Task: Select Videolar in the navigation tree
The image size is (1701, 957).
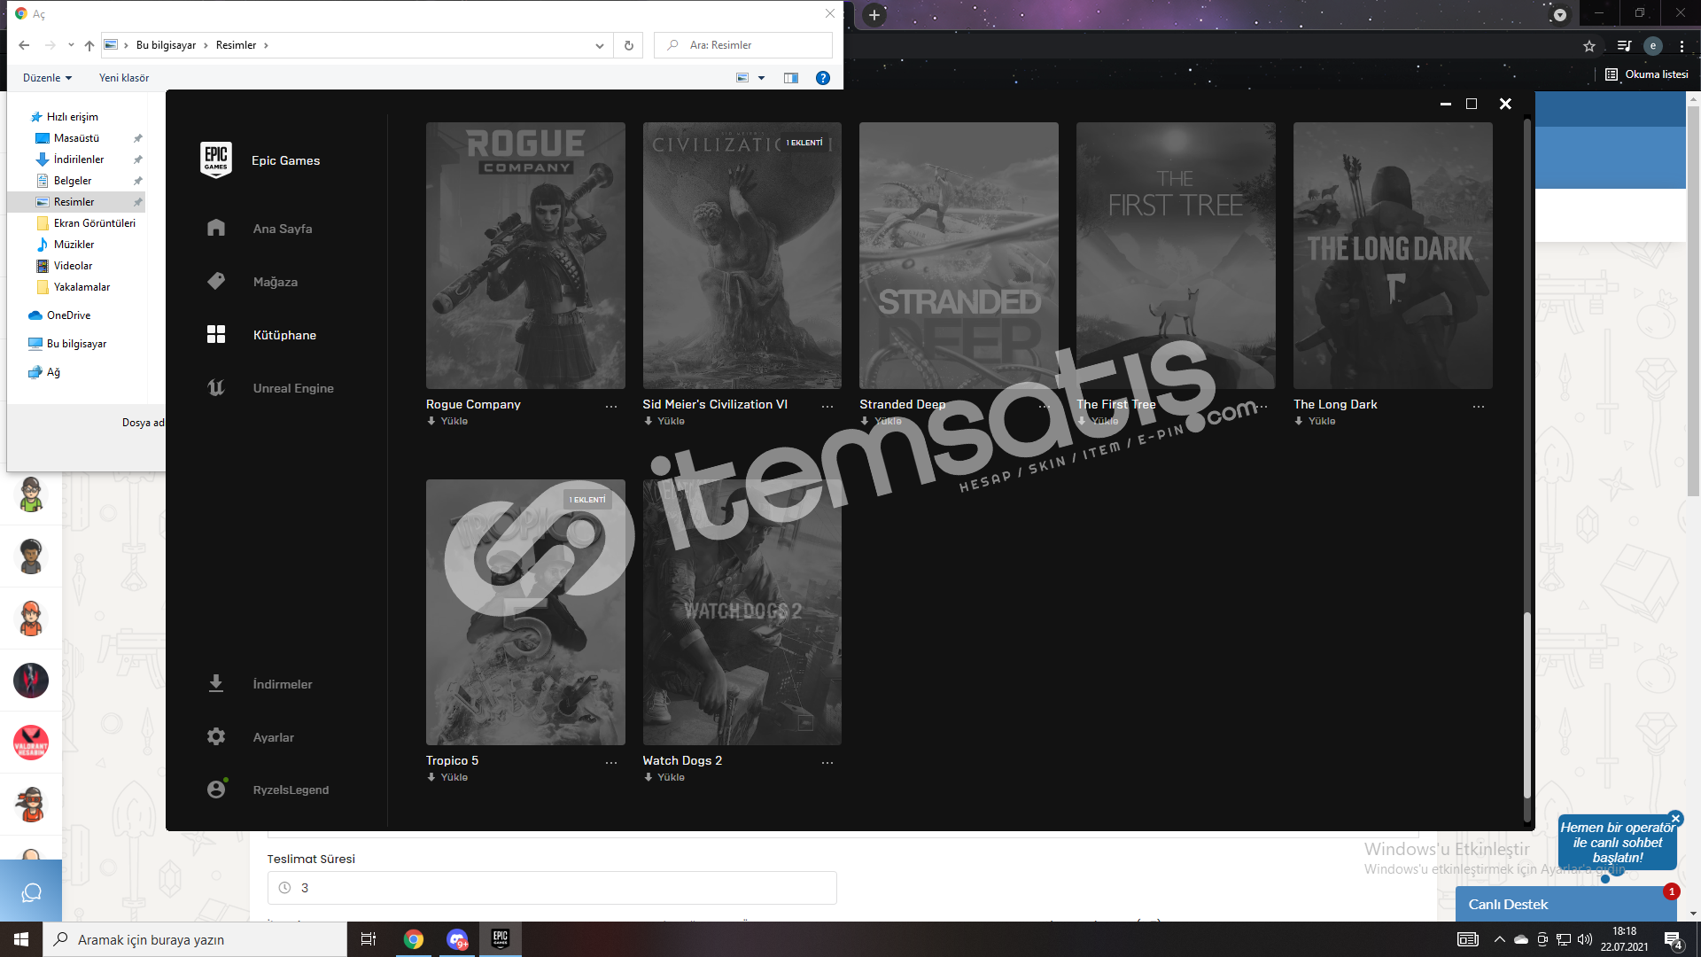Action: [73, 266]
